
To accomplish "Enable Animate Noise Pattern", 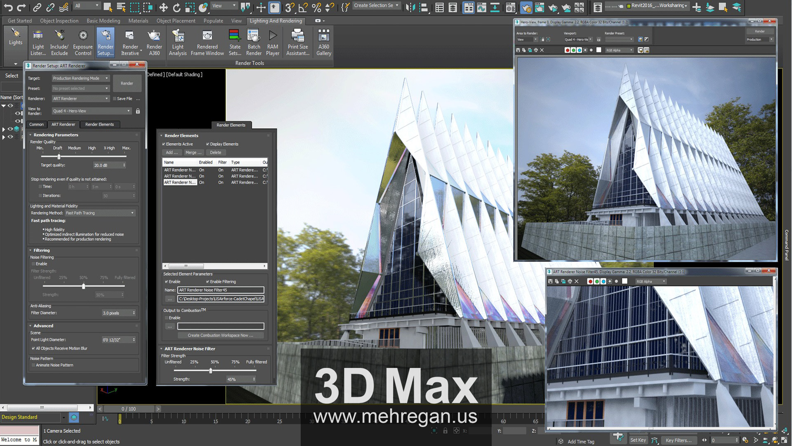I will coord(33,365).
